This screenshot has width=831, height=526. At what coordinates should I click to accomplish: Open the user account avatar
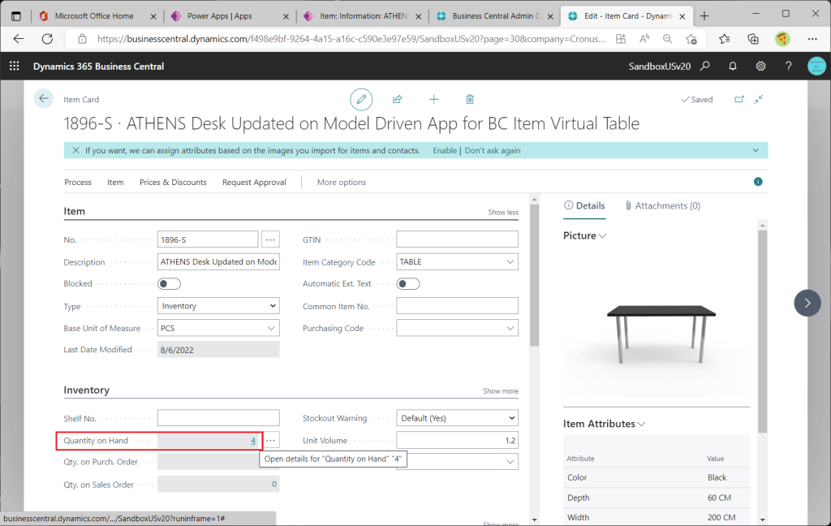coord(816,67)
